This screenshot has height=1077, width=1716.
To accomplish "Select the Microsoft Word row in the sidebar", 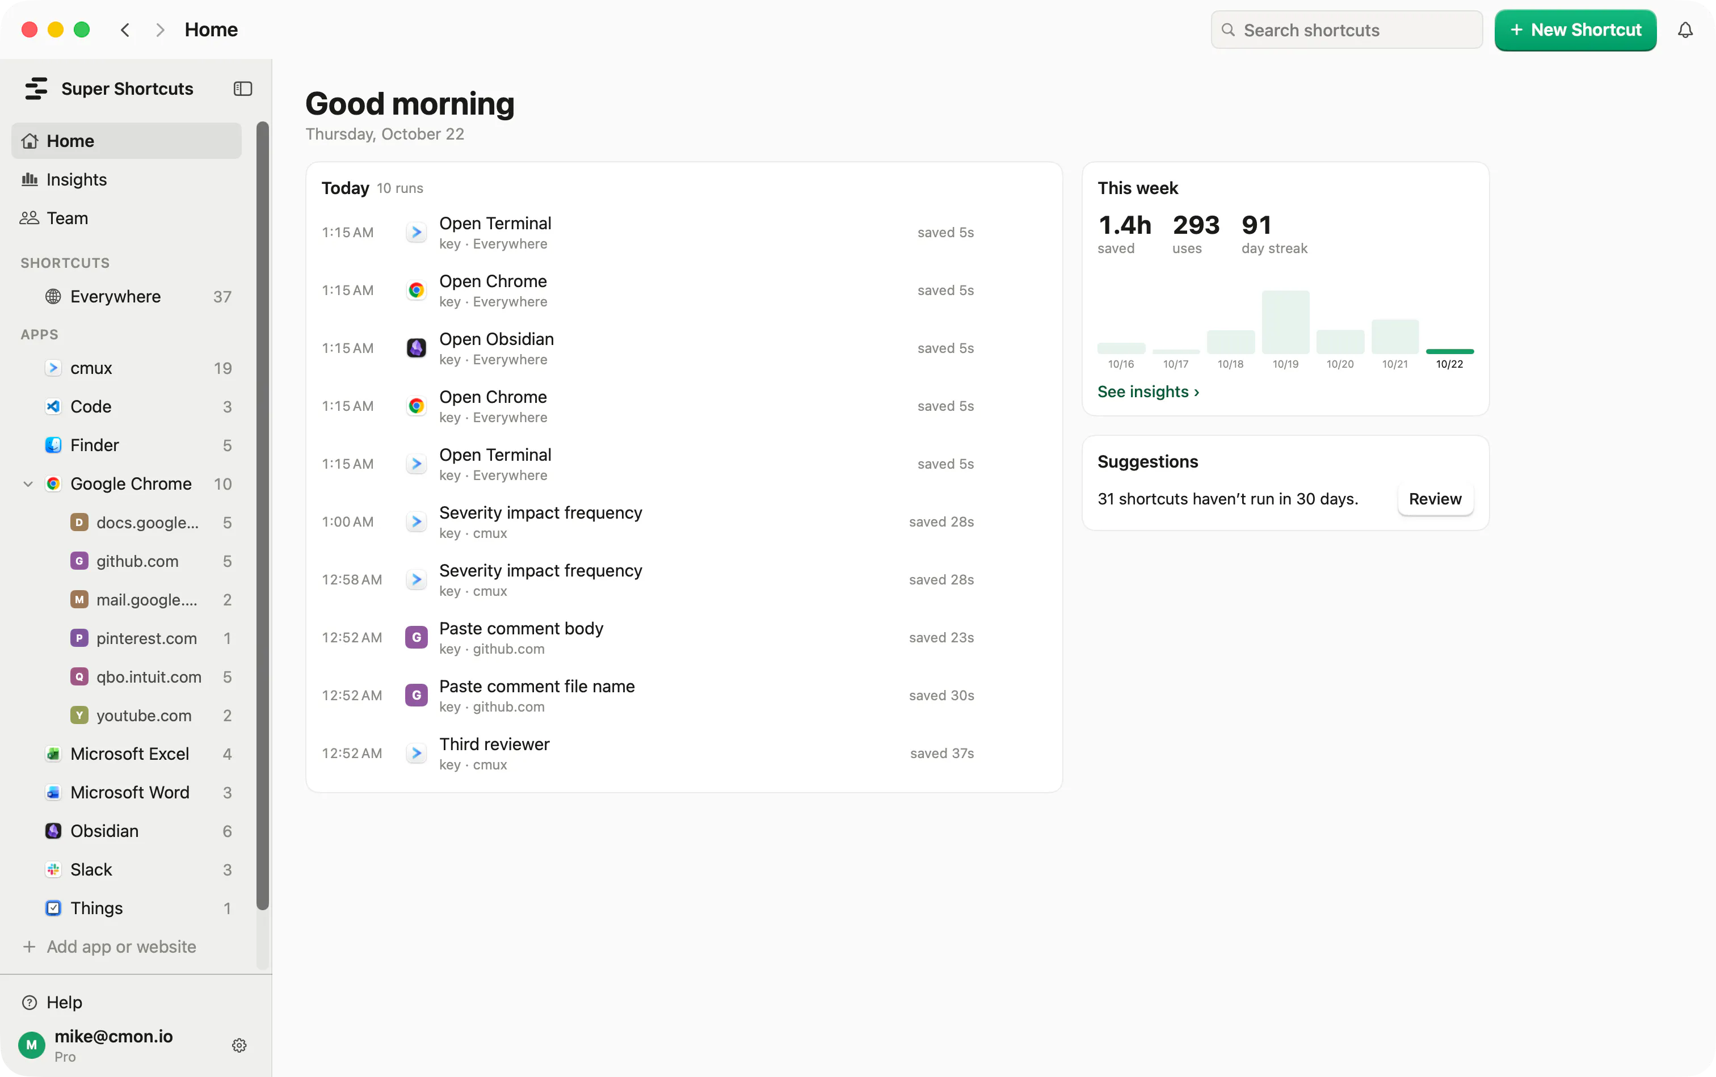I will [127, 793].
